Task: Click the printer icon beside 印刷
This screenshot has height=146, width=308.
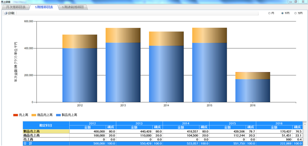Action: (x=6, y=13)
